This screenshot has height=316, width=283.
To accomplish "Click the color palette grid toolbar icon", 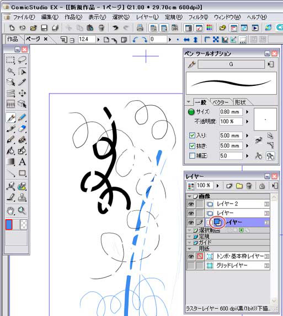I will (210, 28).
